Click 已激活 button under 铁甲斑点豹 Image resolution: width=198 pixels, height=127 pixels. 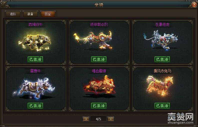[99, 59]
